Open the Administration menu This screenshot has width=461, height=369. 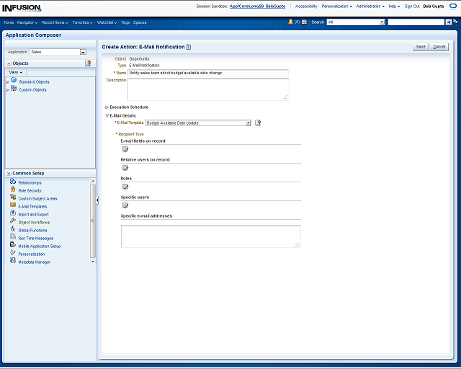(370, 6)
